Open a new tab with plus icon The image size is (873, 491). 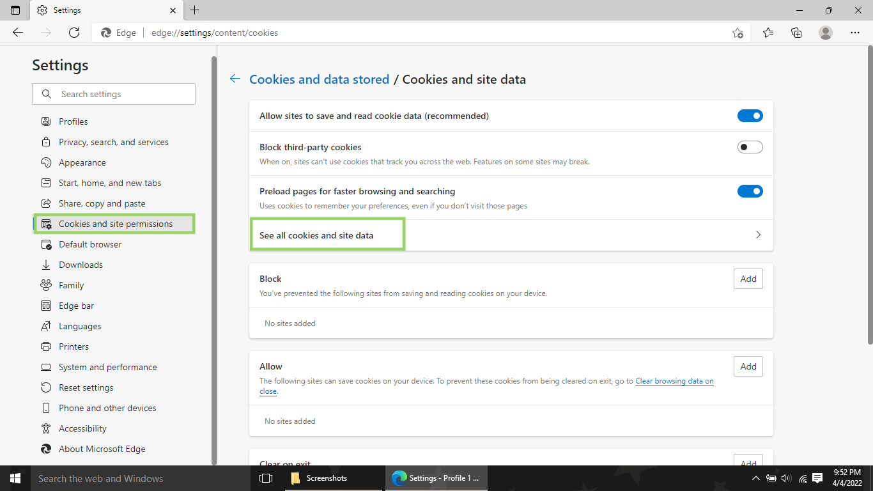click(195, 10)
